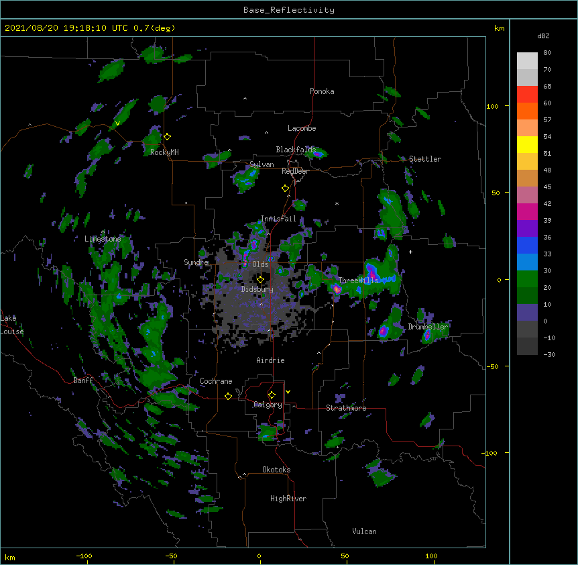Click the Cochrane label
The image size is (578, 565).
216,381
